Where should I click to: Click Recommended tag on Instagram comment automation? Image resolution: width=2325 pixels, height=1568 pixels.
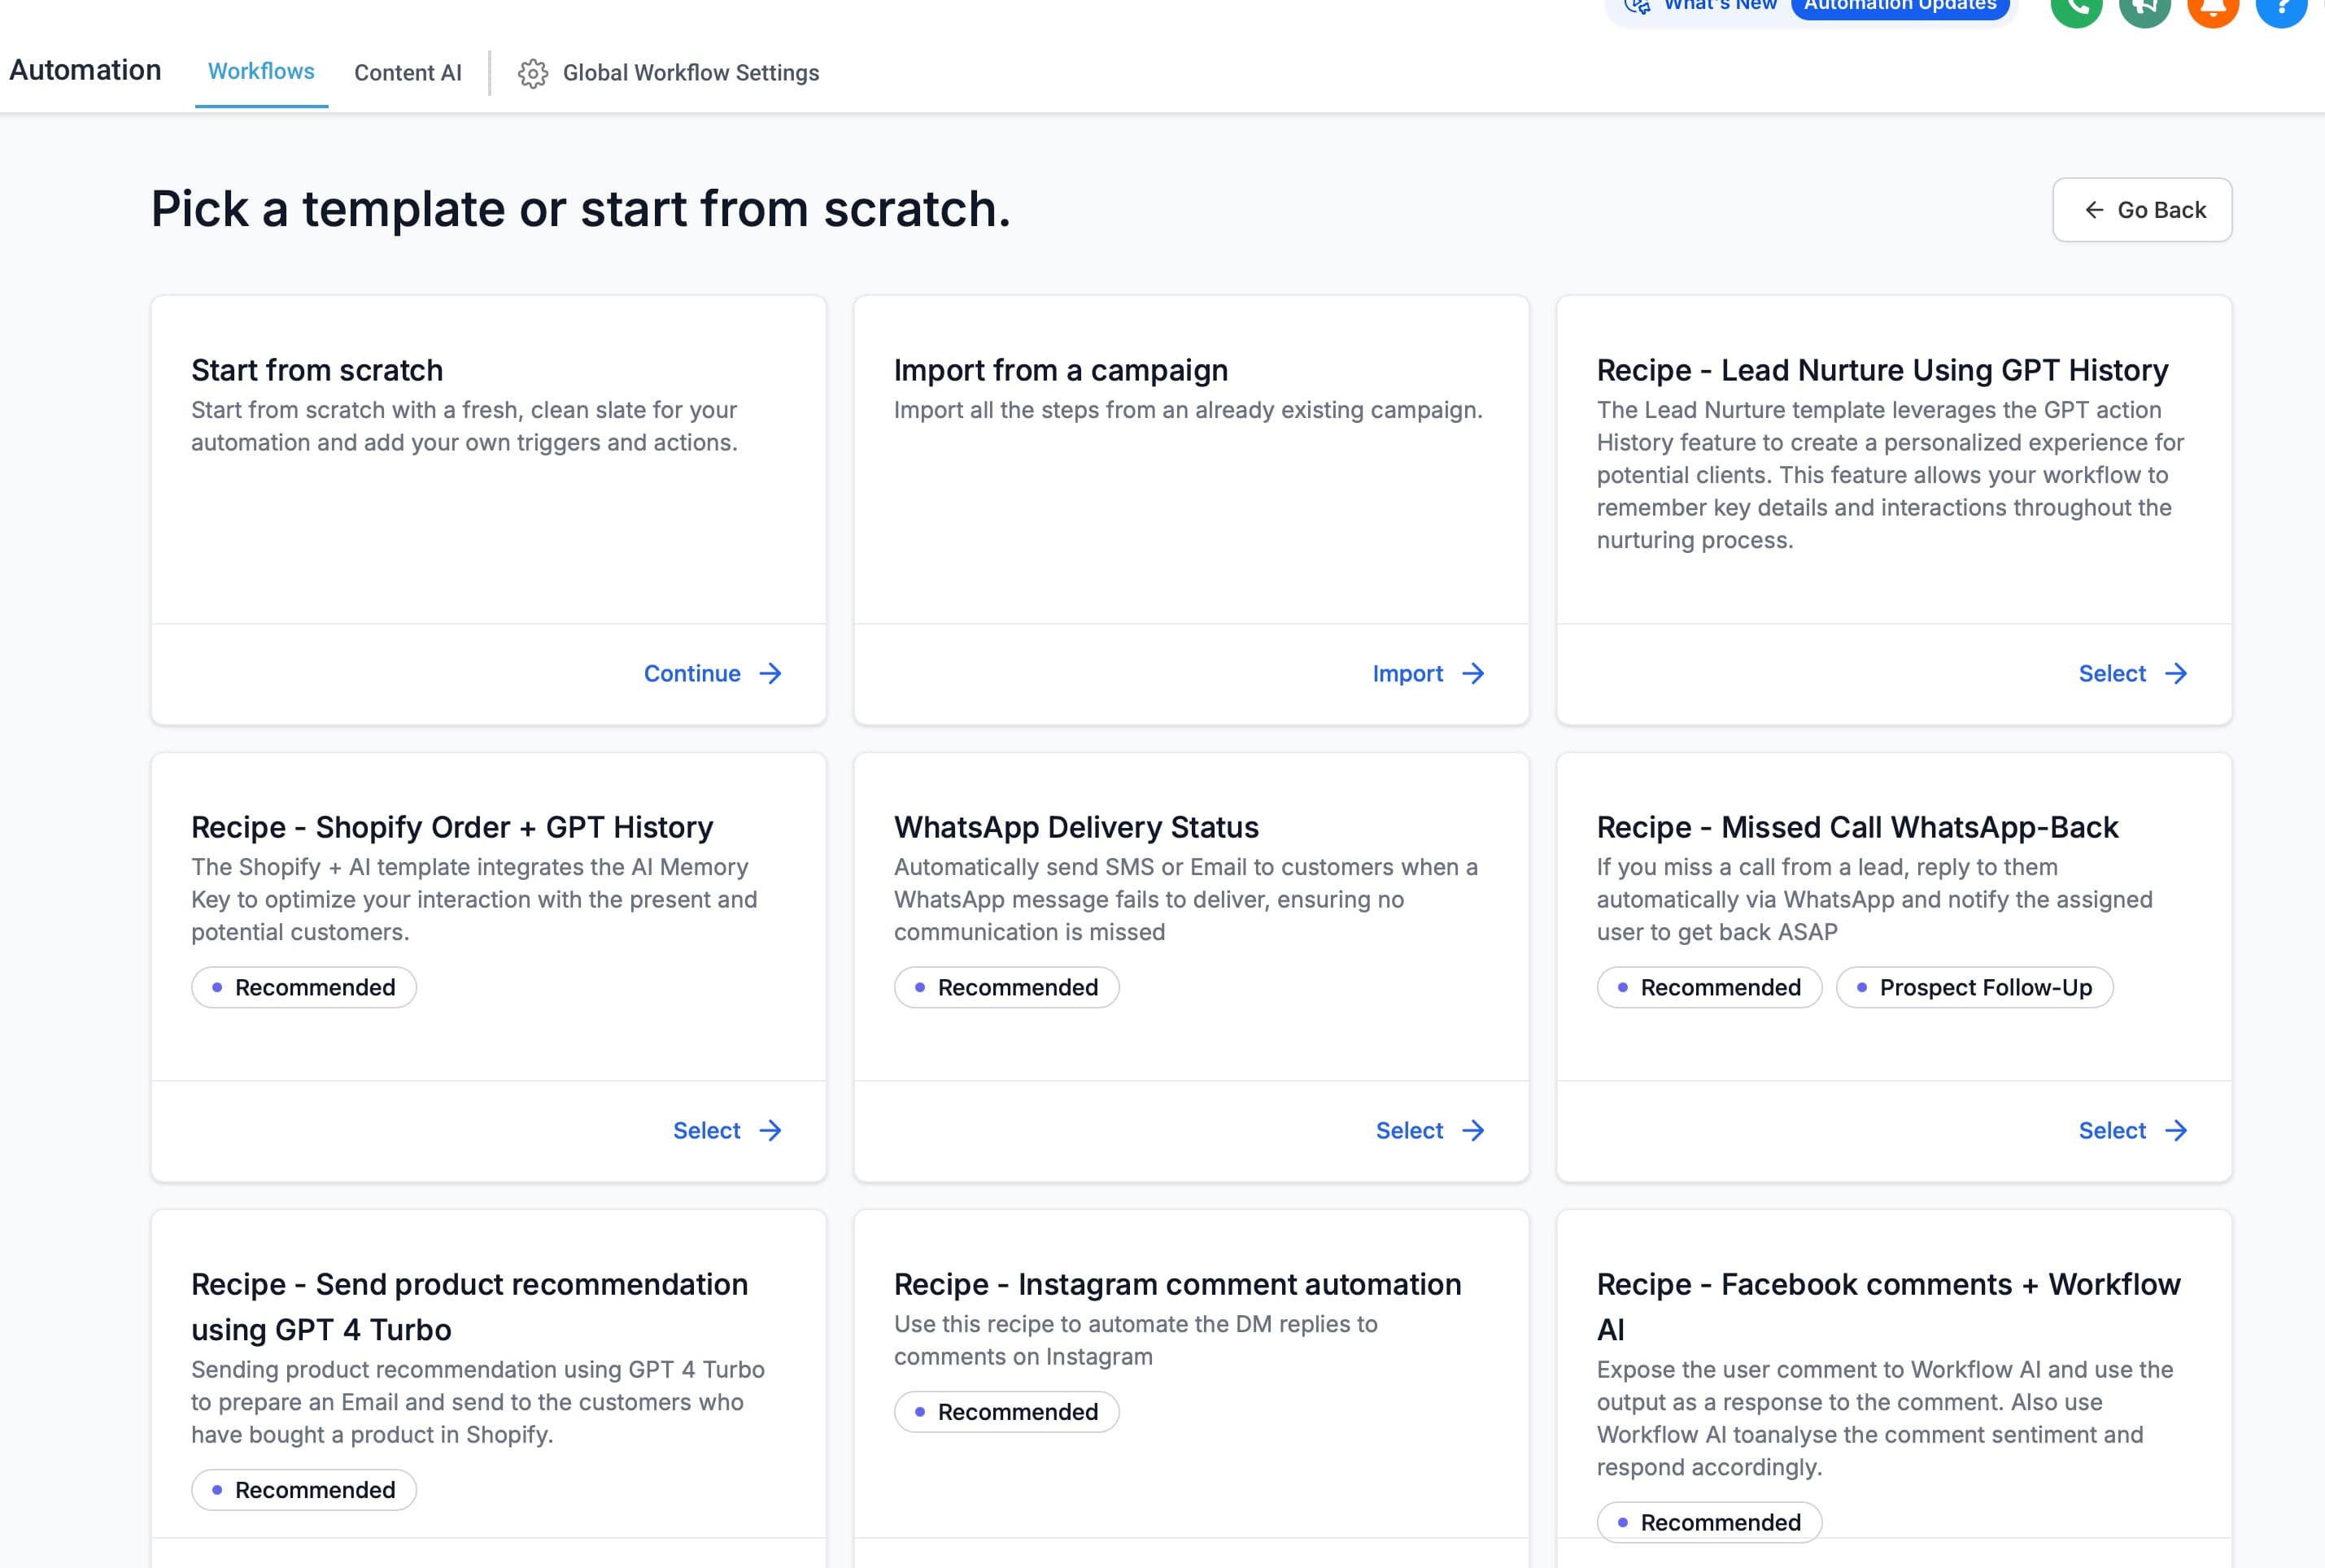tap(1006, 1411)
